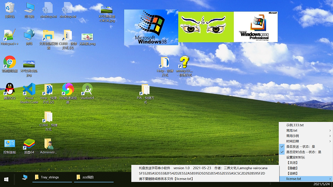The height and width of the screenshot is (187, 333).
Task: Choose 【说明】 in the tray menu
Action: coord(306,173)
